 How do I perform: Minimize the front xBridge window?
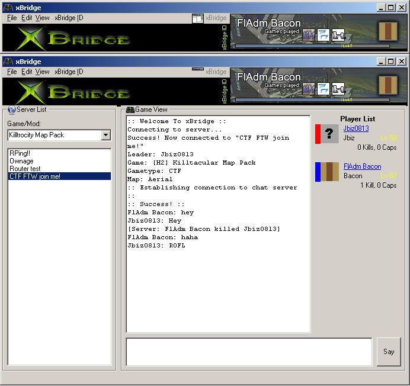381,62
